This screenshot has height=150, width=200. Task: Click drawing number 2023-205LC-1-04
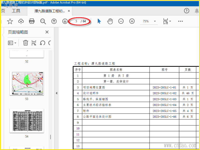(164, 105)
